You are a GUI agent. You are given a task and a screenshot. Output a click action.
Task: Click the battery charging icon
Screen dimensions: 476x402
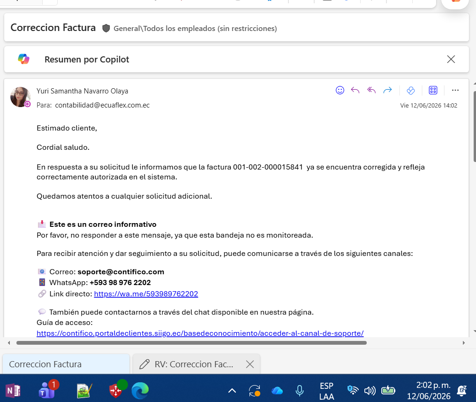(388, 390)
